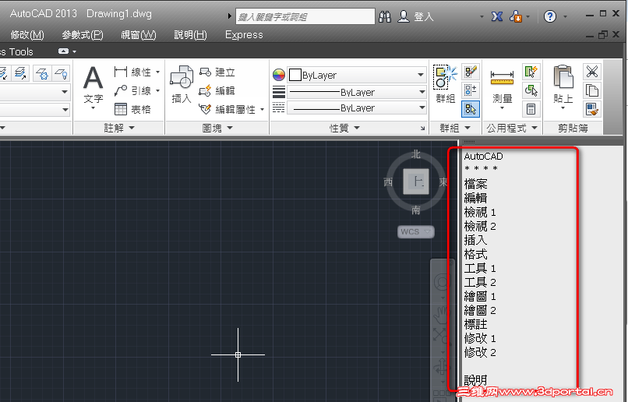Screen dimensions: 628x402
Task: Open 編輯 block editor
Action: pos(217,90)
